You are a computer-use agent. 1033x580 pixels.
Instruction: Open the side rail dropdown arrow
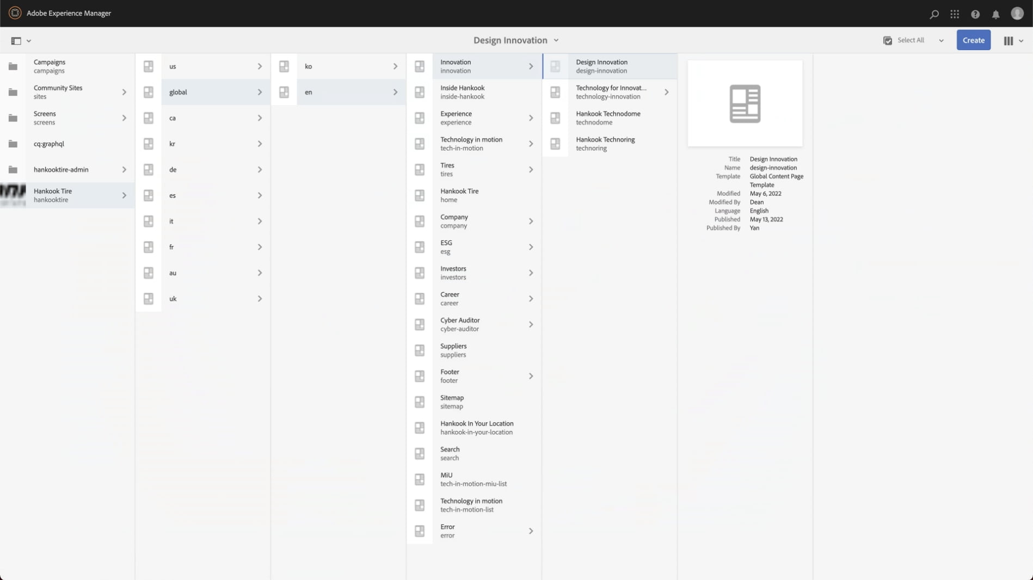29,41
